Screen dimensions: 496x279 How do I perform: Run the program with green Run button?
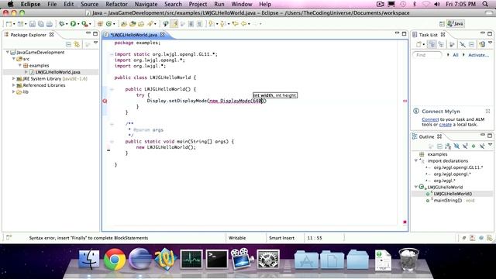point(74,24)
